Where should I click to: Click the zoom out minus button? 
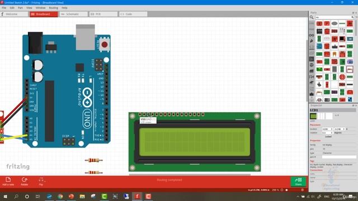click(282, 190)
